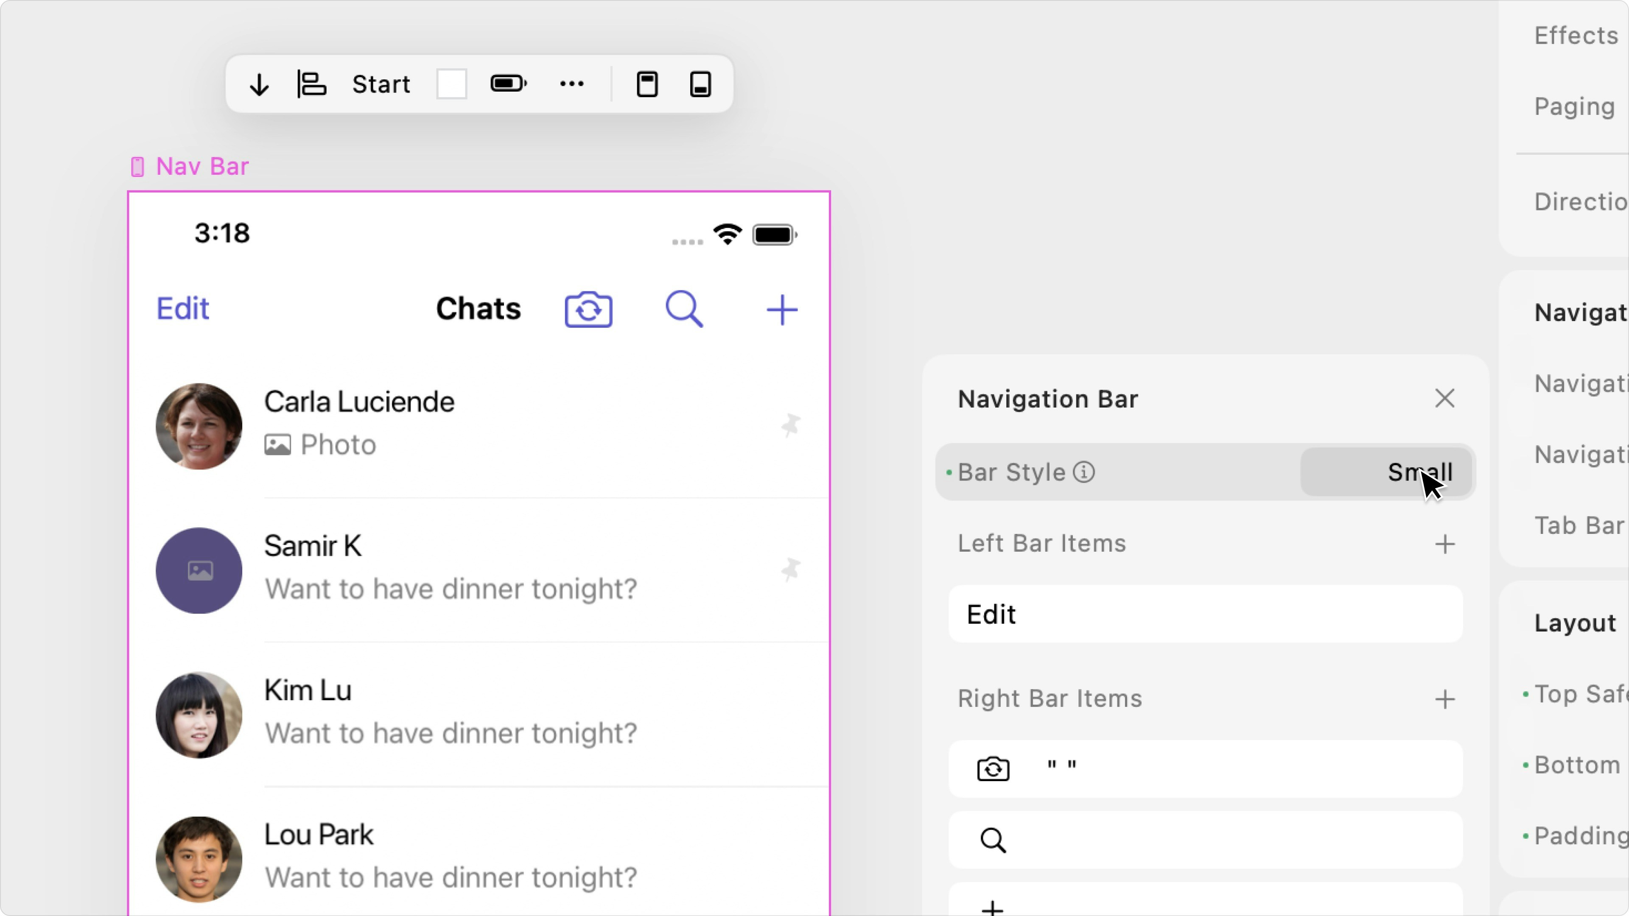The height and width of the screenshot is (916, 1629).
Task: Click the plus icon in nav bar
Action: (781, 310)
